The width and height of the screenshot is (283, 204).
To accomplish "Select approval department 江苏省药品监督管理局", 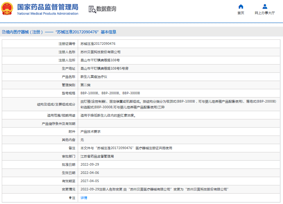I will tap(97, 156).
